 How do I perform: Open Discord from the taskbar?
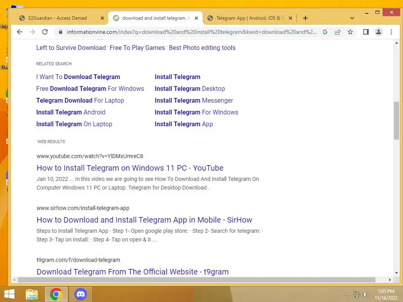click(80, 294)
